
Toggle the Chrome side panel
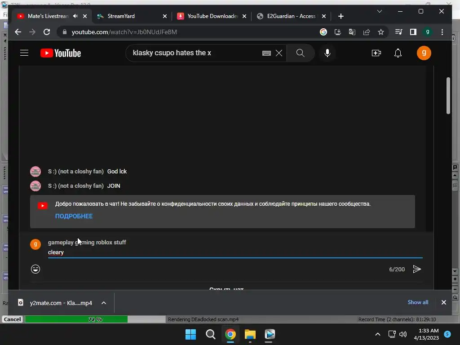tap(413, 32)
